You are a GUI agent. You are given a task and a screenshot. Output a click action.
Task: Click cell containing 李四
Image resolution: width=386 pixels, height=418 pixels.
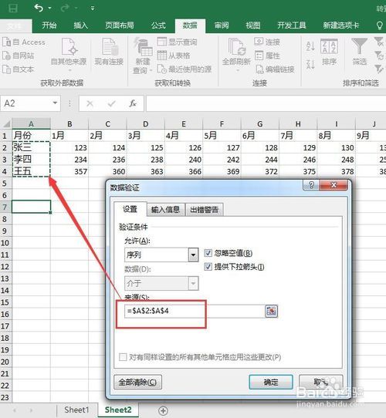pos(31,160)
